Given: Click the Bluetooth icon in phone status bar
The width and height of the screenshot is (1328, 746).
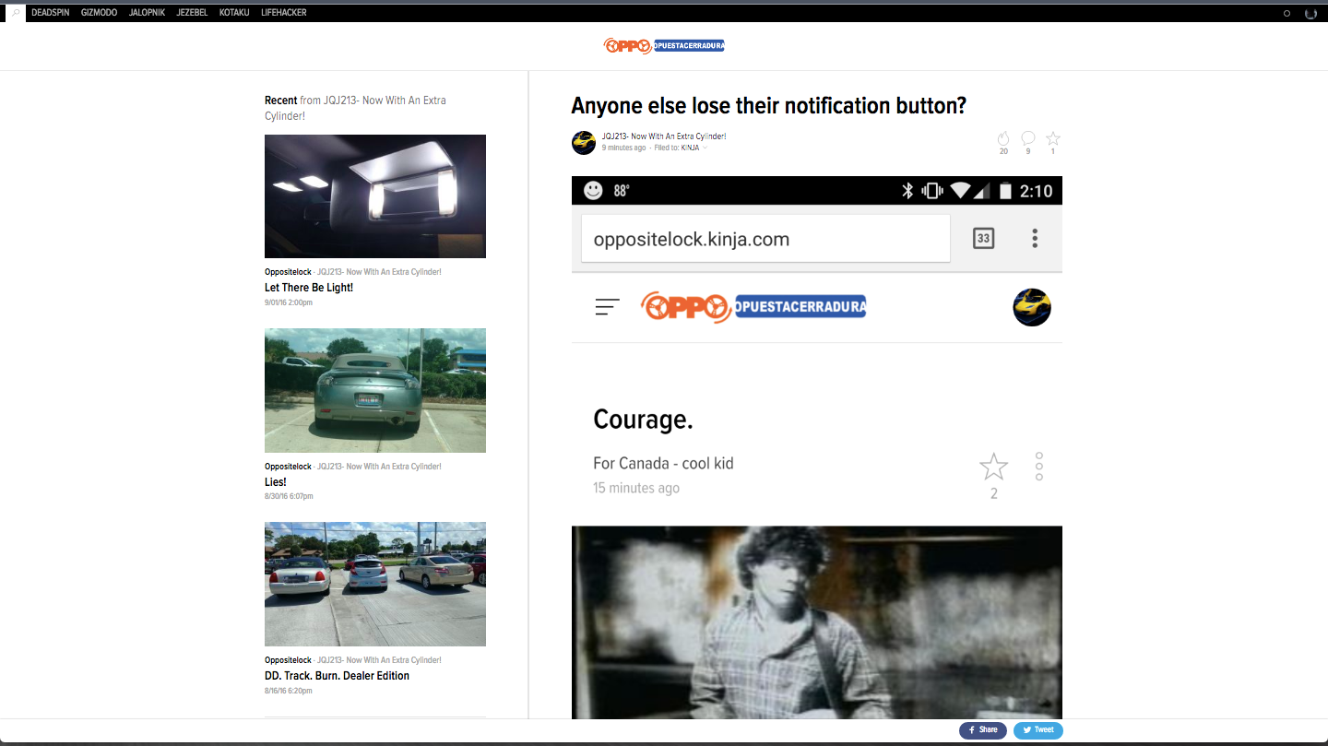Looking at the screenshot, I should click(x=907, y=191).
